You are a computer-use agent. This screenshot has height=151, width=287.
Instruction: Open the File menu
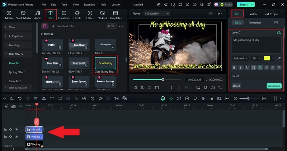coord(43,5)
